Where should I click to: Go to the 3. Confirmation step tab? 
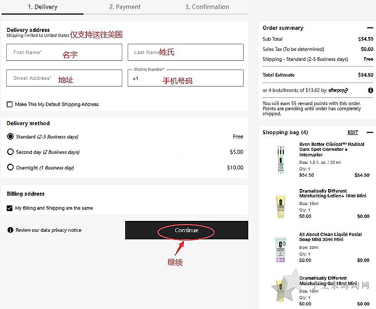point(207,7)
